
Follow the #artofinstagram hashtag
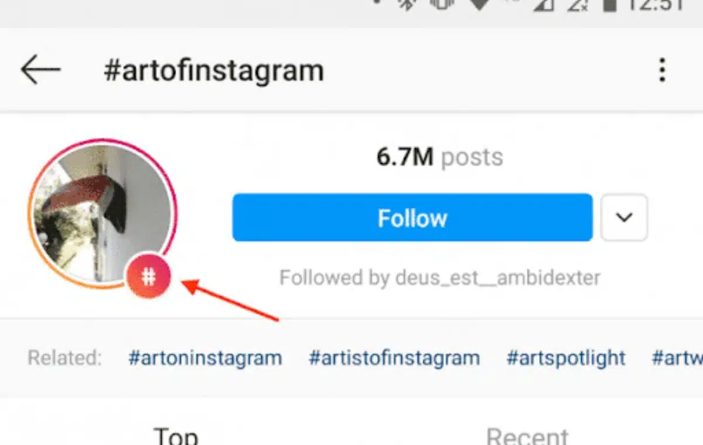click(x=412, y=218)
